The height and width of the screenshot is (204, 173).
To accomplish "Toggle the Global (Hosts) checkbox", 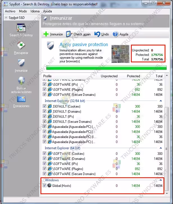I will pos(44,185).
